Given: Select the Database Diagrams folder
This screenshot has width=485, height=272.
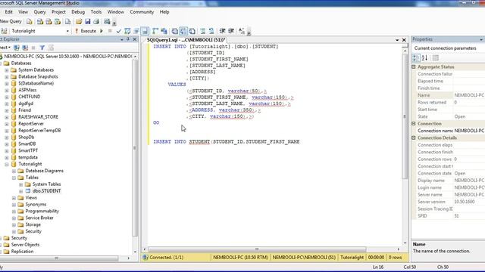Looking at the screenshot, I should coord(44,171).
